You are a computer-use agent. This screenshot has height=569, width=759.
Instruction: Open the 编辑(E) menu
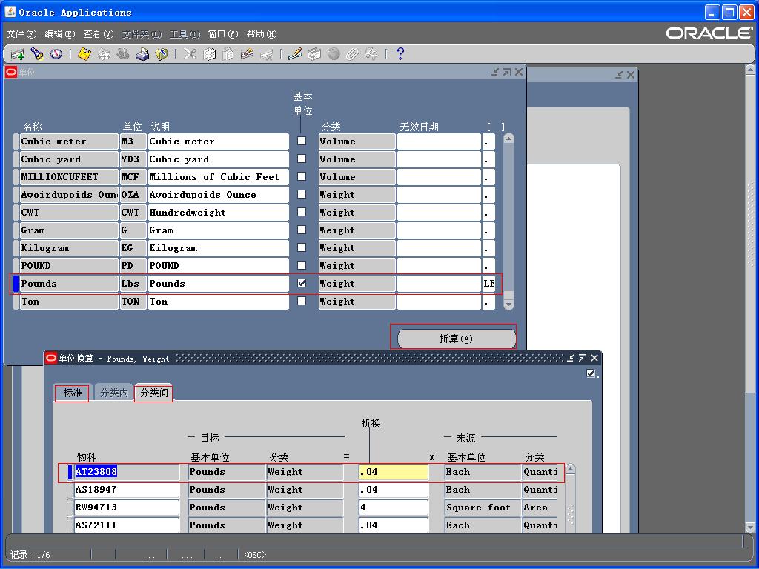[x=60, y=34]
